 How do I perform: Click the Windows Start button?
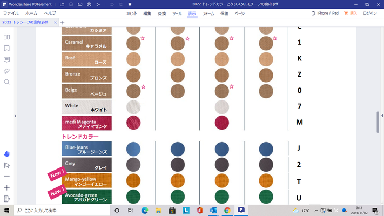point(6,211)
